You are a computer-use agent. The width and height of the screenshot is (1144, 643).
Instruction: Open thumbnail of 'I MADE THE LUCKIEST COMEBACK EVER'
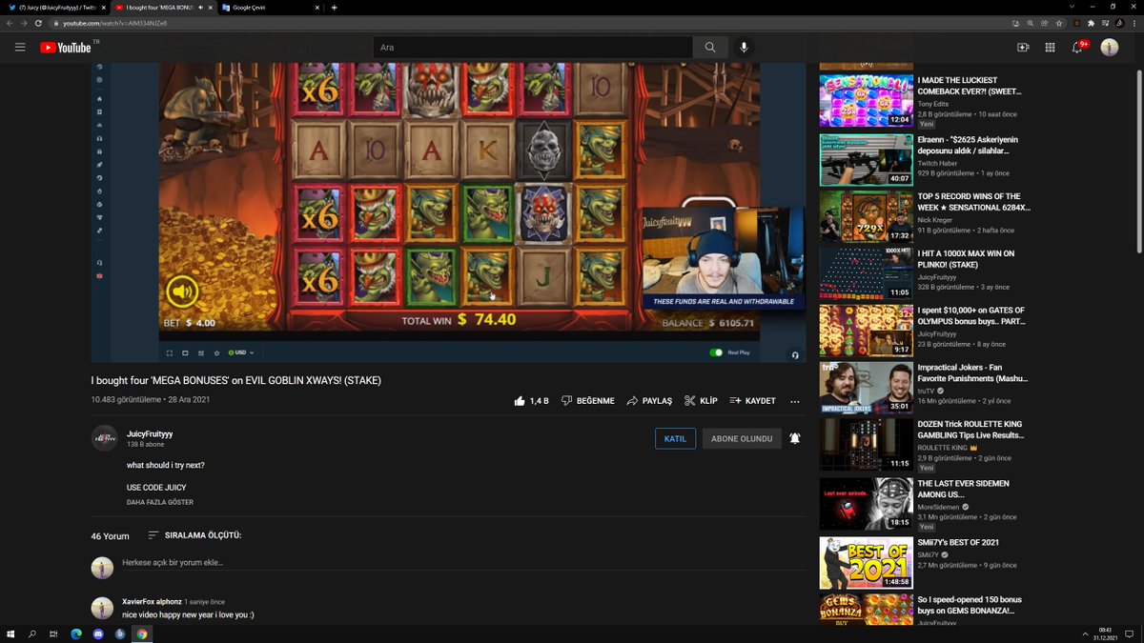[x=866, y=100]
